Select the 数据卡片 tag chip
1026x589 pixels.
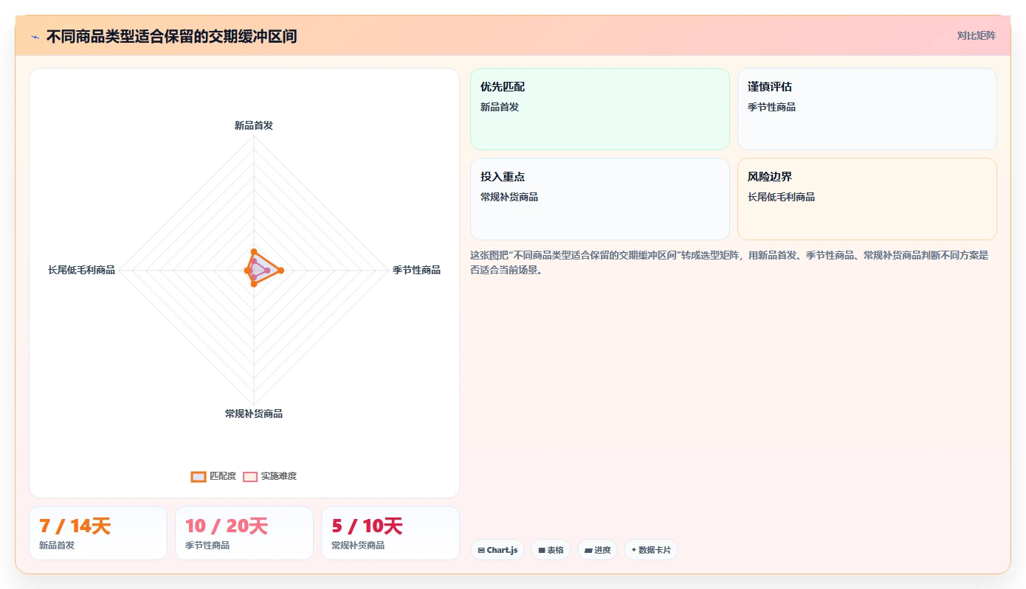(651, 550)
